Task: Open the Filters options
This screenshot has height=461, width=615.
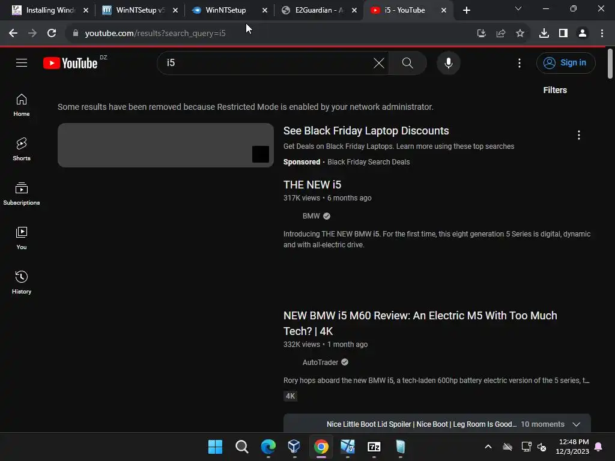Action: [x=554, y=90]
